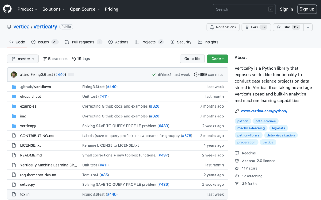The image size is (321, 200).
Task: Open the vertica owner link
Action: click(21, 27)
